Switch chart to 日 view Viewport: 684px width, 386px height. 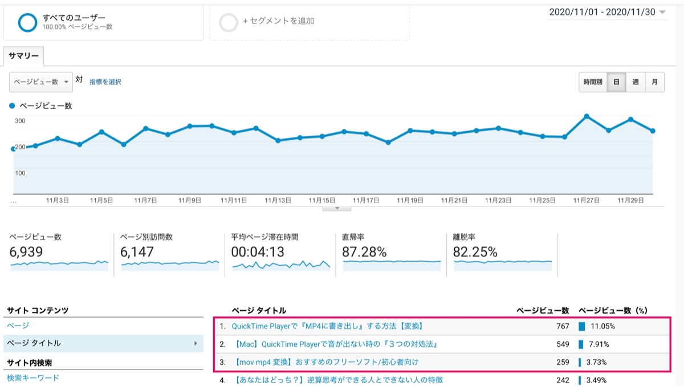click(x=616, y=82)
